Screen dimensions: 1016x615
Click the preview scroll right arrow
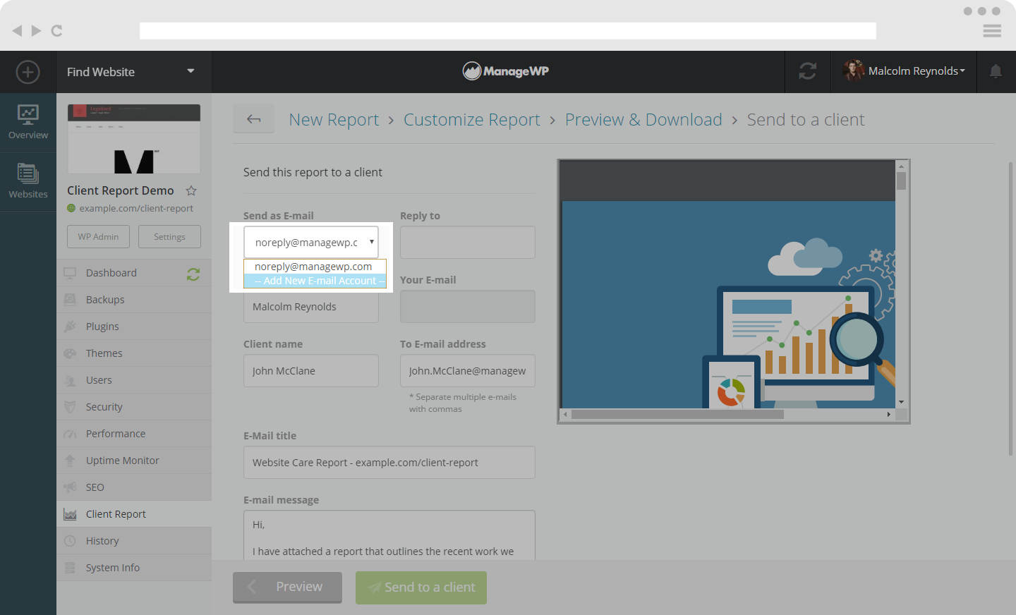888,415
